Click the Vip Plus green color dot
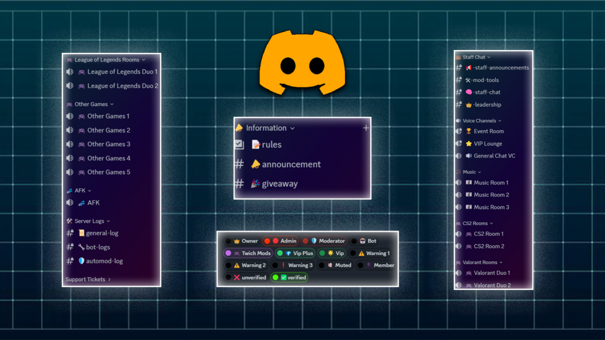Screen dimensions: 605x340 tap(280, 253)
